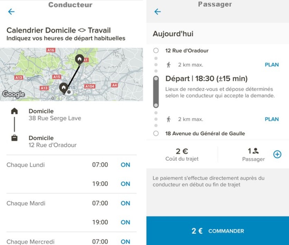Toggle the Mardi 07:00 departure ON switch
This screenshot has width=289, height=245.
pos(125,203)
